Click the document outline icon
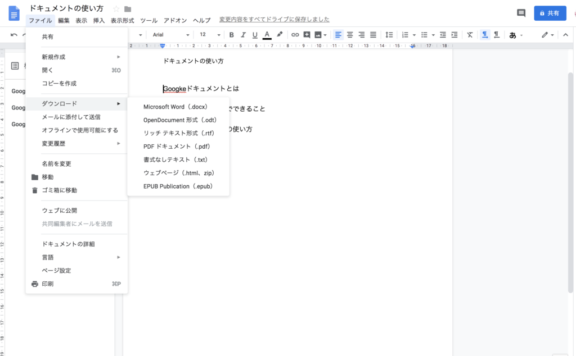This screenshot has width=576, height=356. click(x=15, y=66)
